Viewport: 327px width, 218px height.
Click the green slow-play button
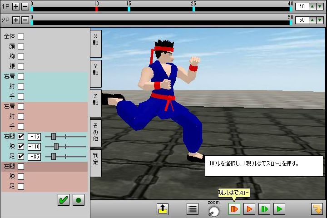pos(264,209)
